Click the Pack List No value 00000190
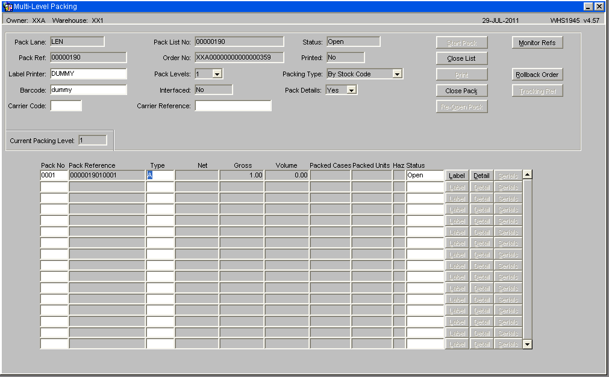 click(239, 41)
